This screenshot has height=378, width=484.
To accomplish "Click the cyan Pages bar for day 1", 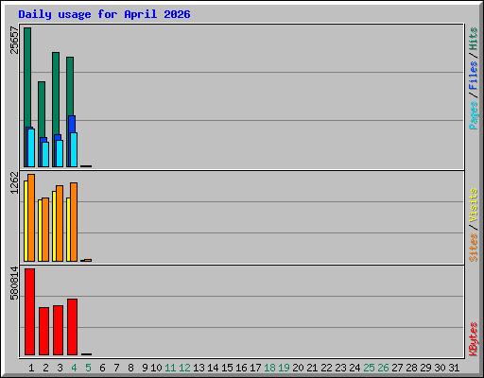I will tap(31, 147).
